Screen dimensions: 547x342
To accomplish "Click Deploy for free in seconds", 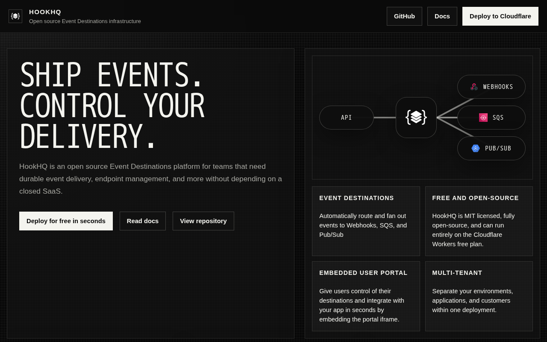I will pyautogui.click(x=66, y=221).
